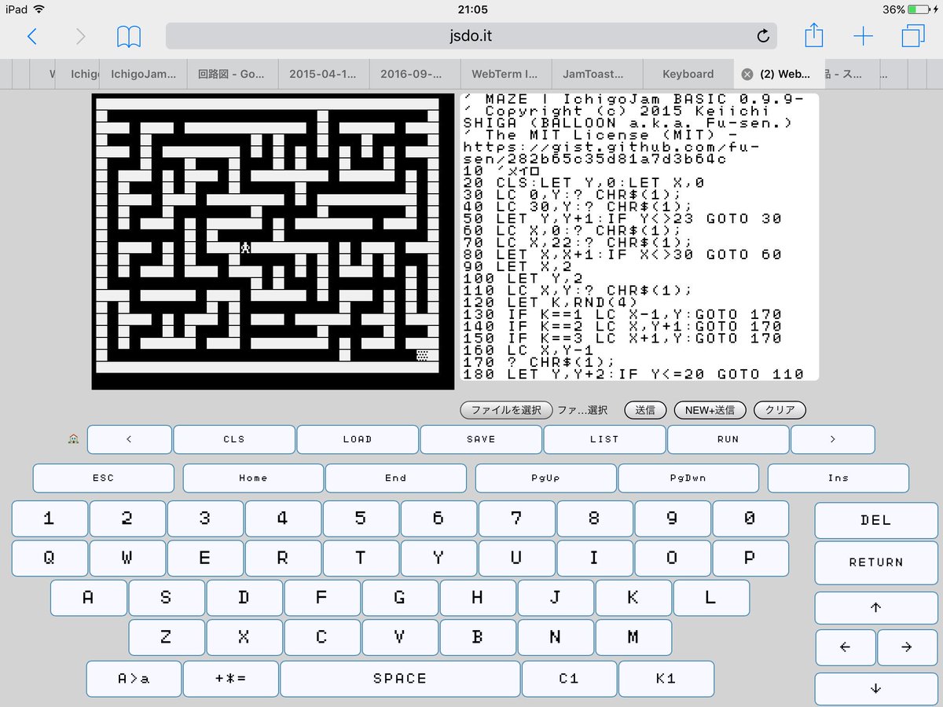943x707 pixels.
Task: Tap the jsdo.it address bar
Action: (471, 36)
